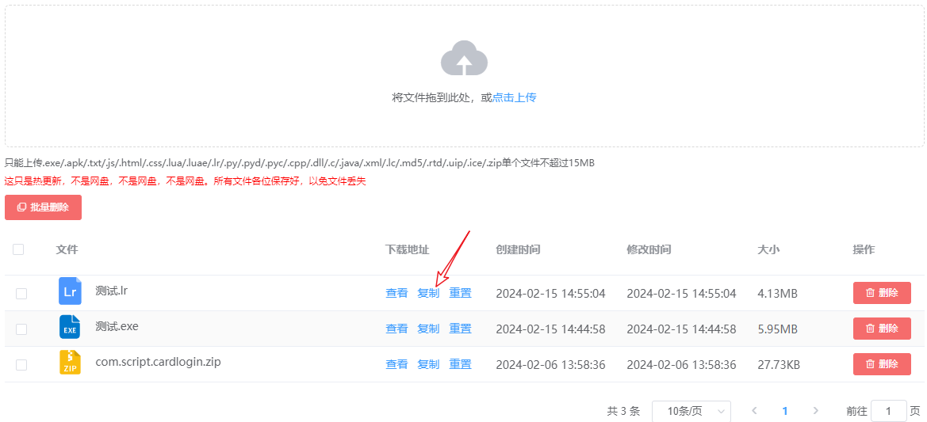
Task: Click the 5.95MB size cell
Action: 777,329
